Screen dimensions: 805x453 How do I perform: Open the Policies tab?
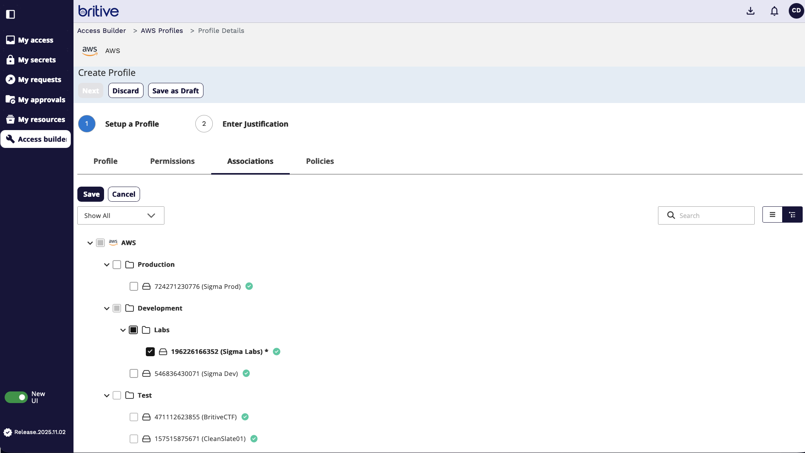coord(320,161)
